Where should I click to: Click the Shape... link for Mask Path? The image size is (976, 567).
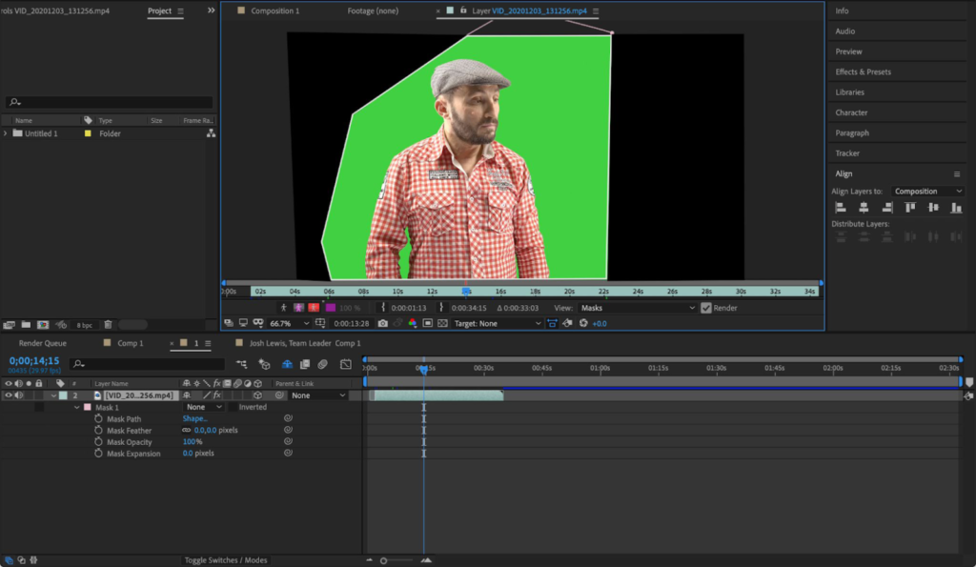click(x=194, y=418)
